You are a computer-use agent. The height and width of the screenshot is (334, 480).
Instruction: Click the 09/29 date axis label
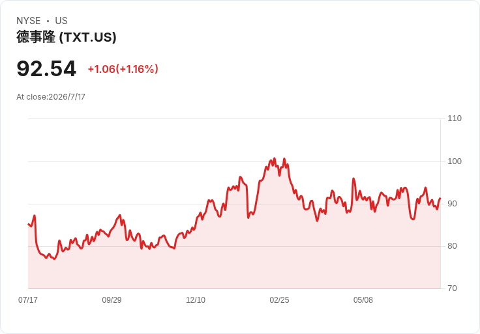tap(112, 300)
